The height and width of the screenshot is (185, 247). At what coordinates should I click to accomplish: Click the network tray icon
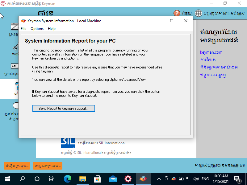pyautogui.click(x=189, y=179)
